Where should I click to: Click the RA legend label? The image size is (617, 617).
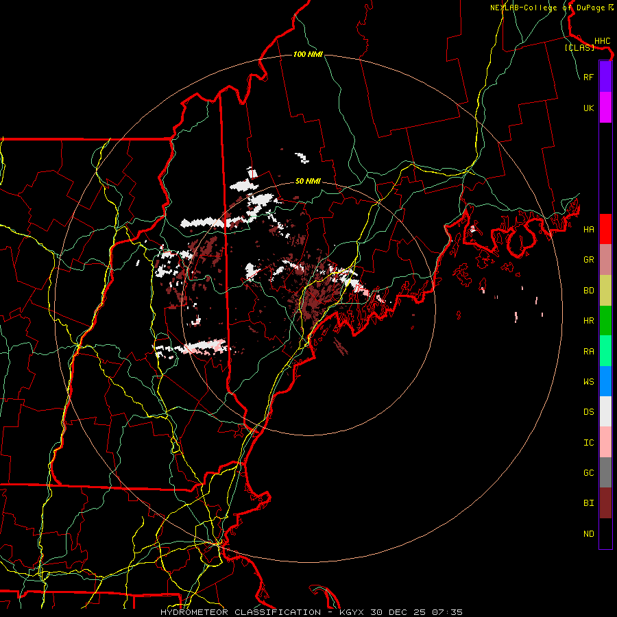(588, 352)
